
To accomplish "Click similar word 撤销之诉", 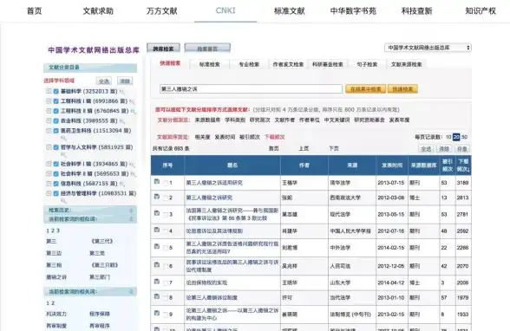I will pyautogui.click(x=56, y=277).
